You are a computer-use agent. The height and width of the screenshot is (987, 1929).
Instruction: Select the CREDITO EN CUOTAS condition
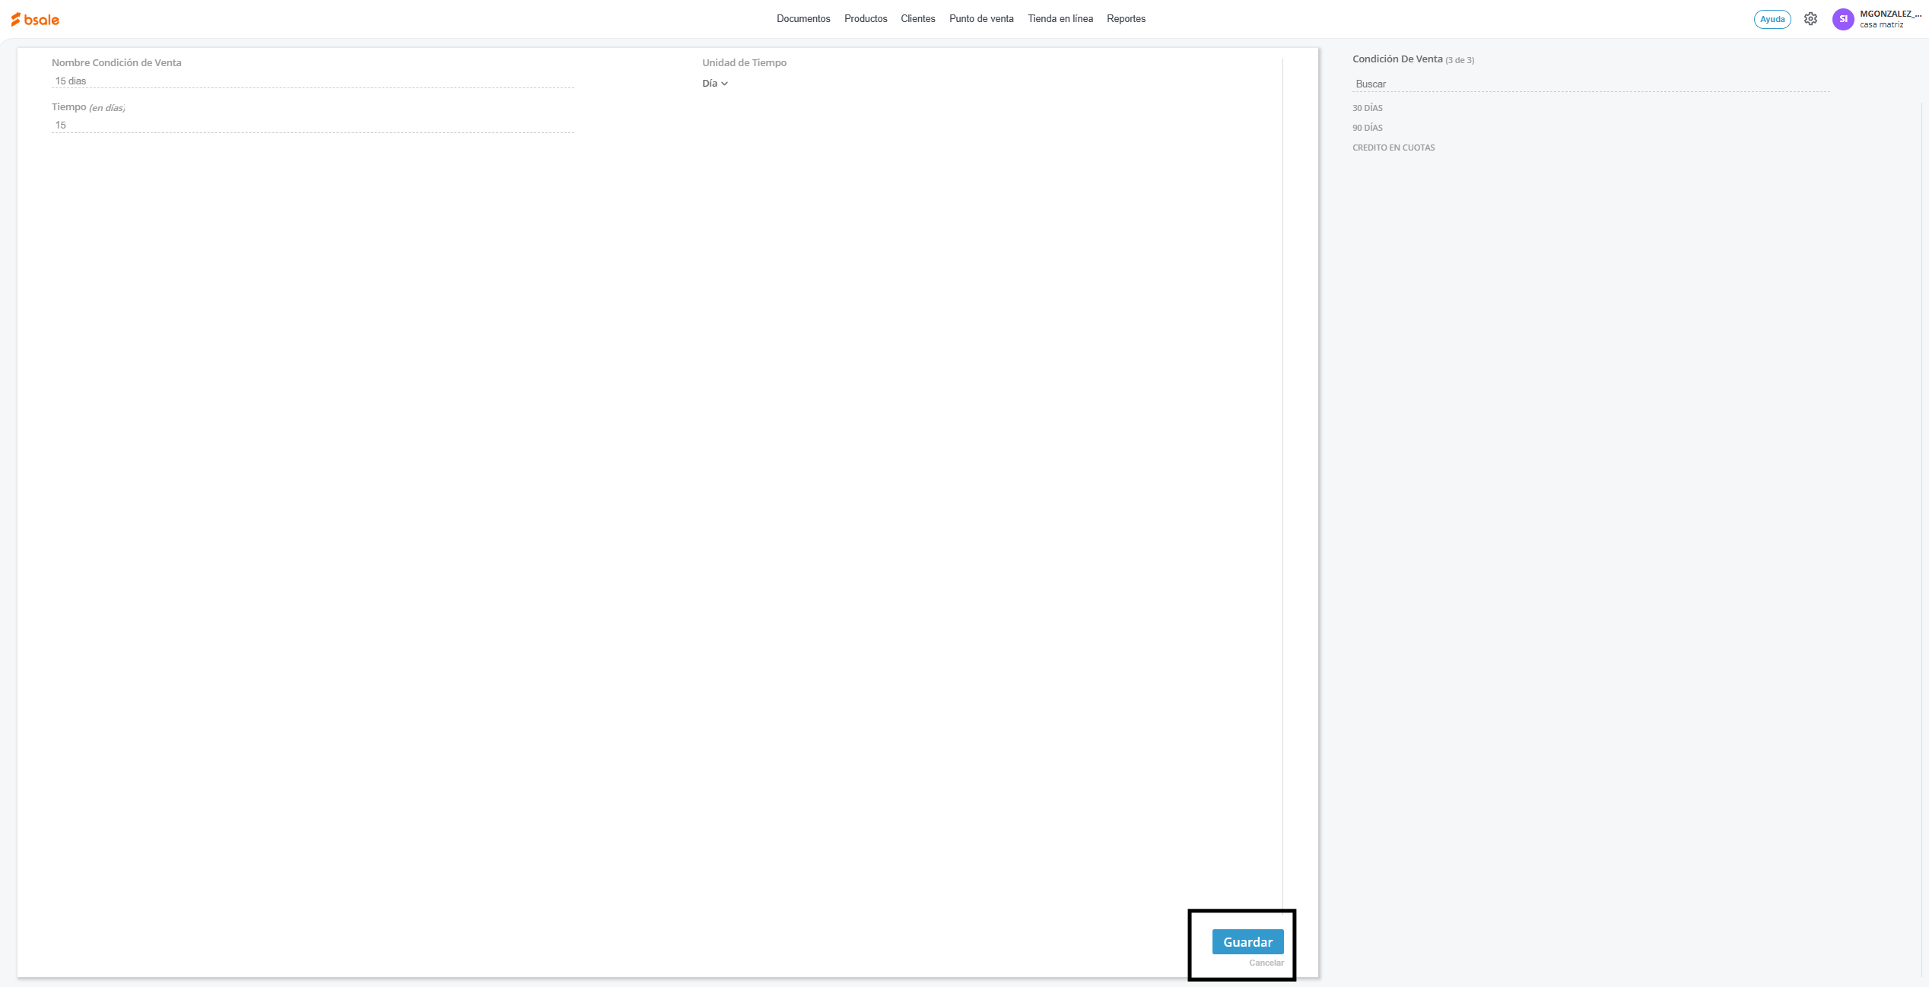tap(1394, 148)
